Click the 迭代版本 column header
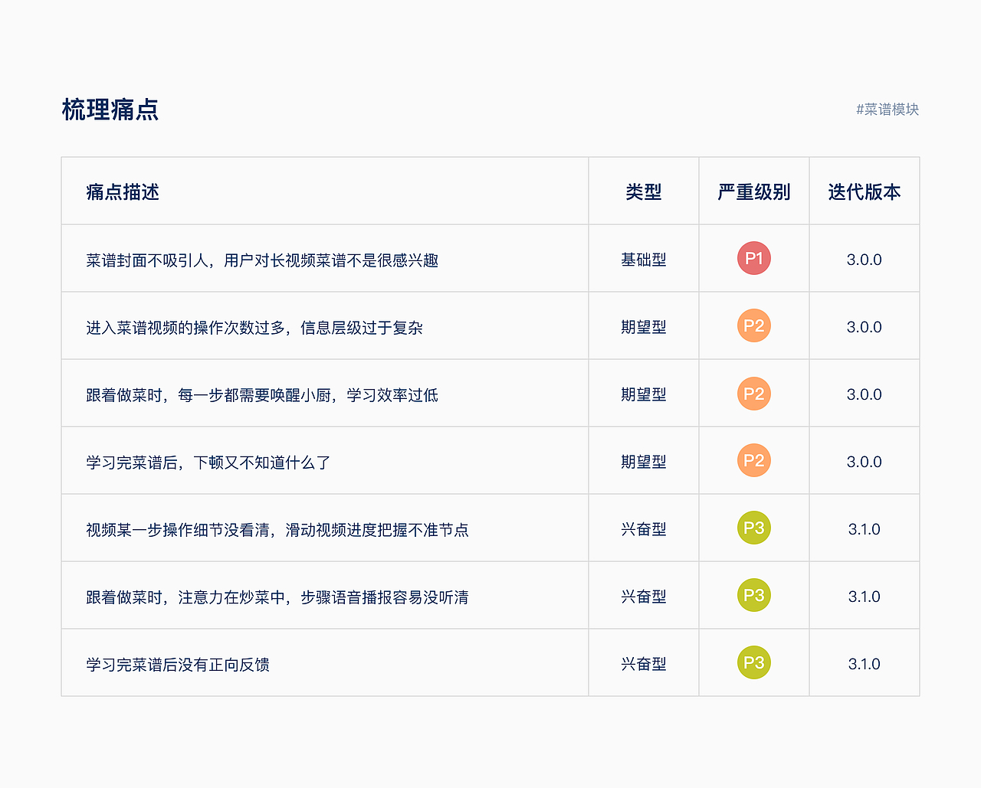Viewport: 981px width, 788px height. [865, 191]
